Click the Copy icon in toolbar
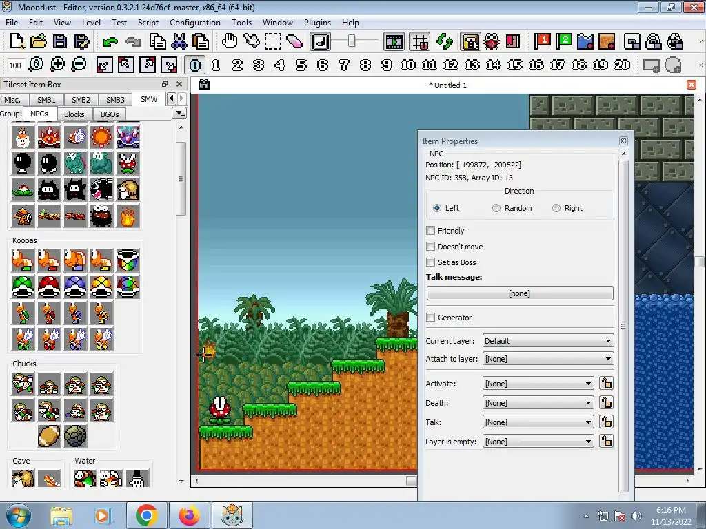 [157, 41]
